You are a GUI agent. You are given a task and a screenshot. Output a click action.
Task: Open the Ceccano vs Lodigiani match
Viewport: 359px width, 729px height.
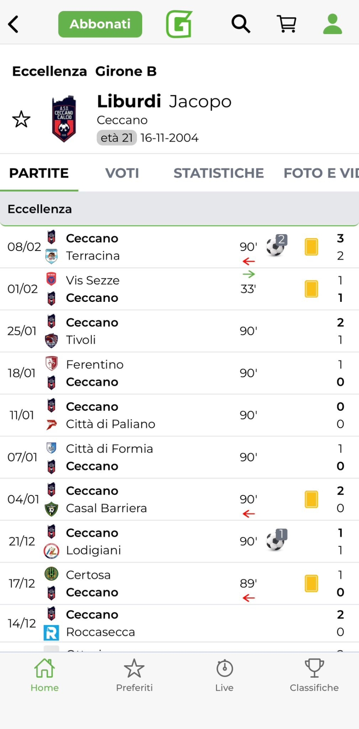point(152,541)
